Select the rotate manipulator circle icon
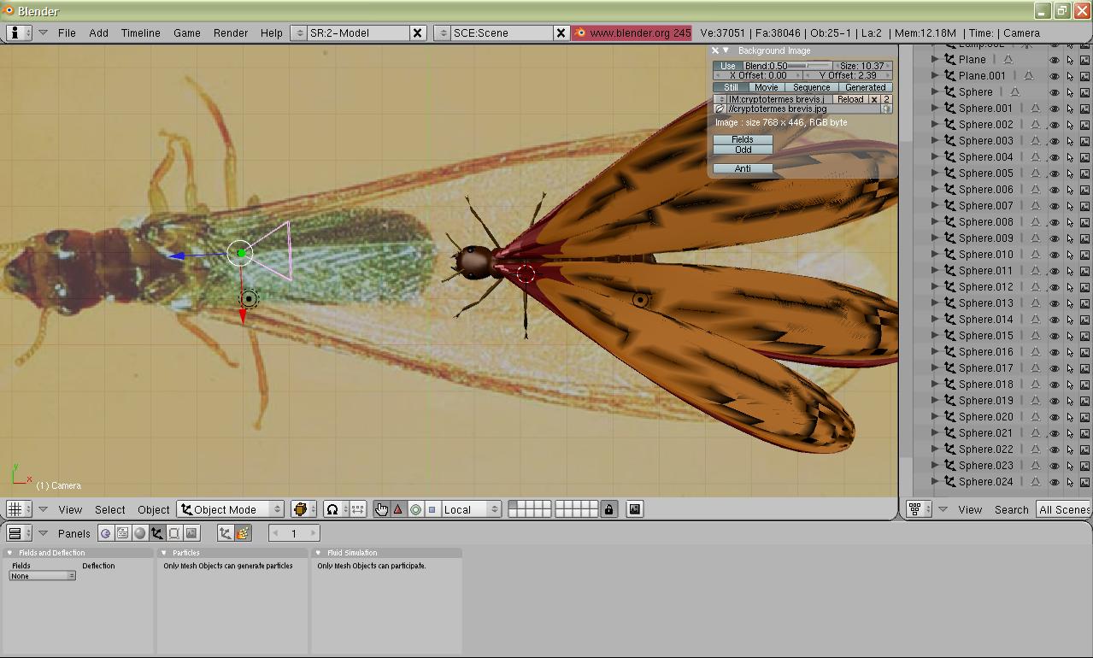1093x658 pixels. point(415,509)
